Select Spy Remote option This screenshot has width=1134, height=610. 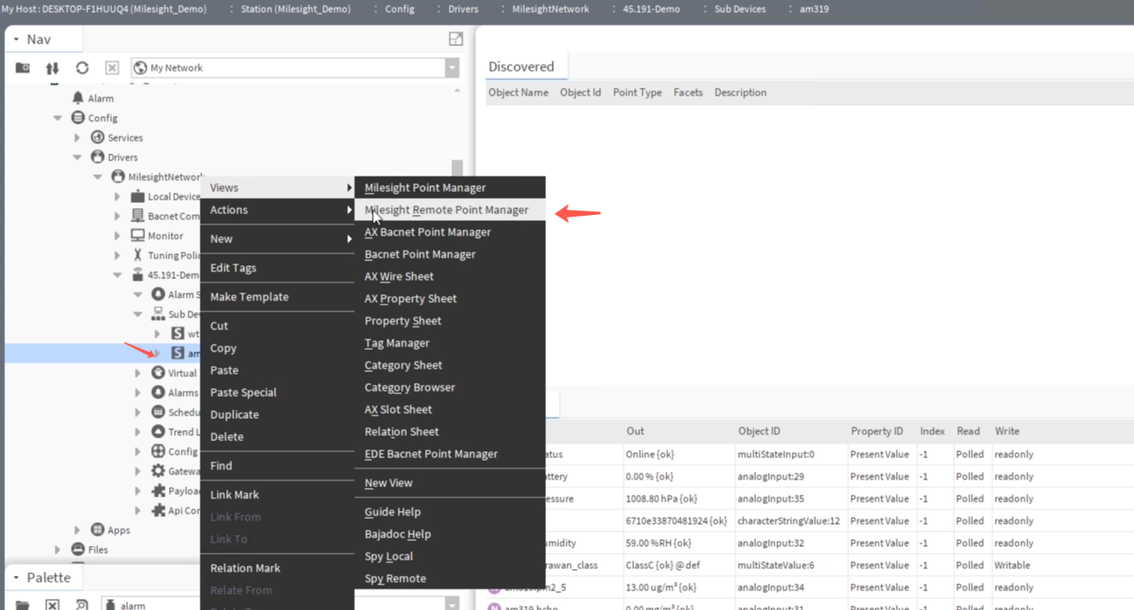395,578
